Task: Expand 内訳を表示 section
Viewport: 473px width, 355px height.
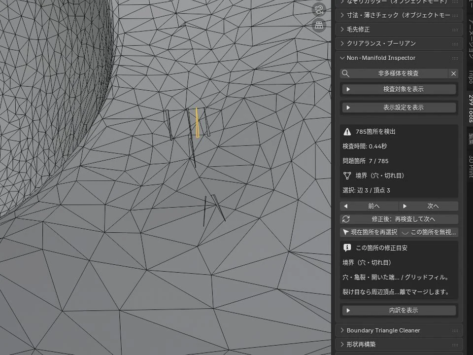Action: (399, 310)
